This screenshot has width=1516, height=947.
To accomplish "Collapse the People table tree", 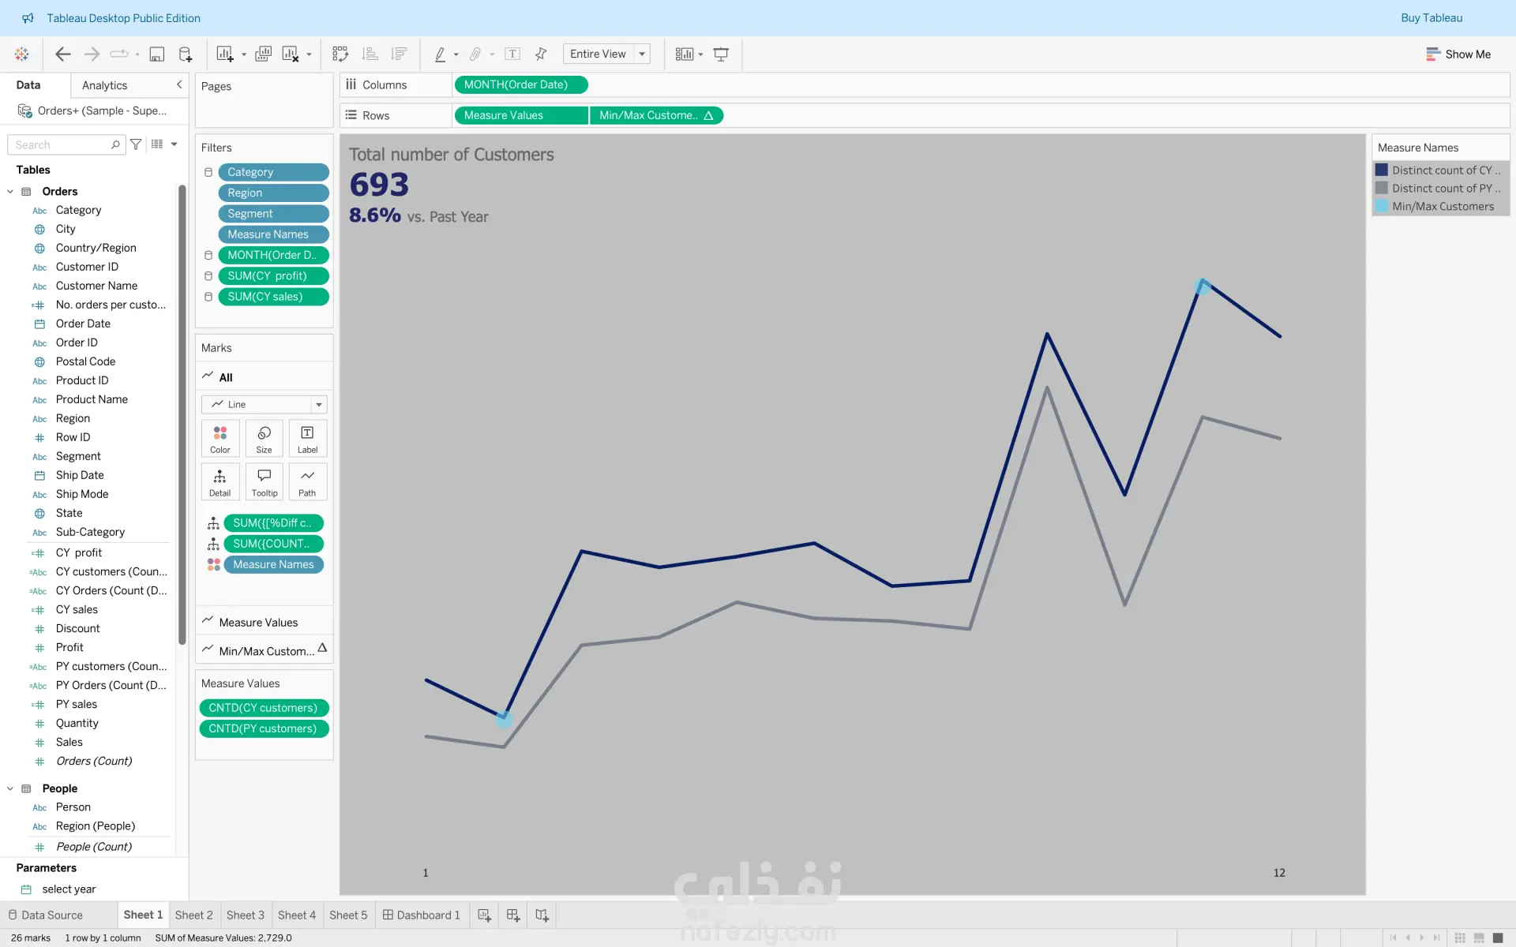I will [x=10, y=788].
